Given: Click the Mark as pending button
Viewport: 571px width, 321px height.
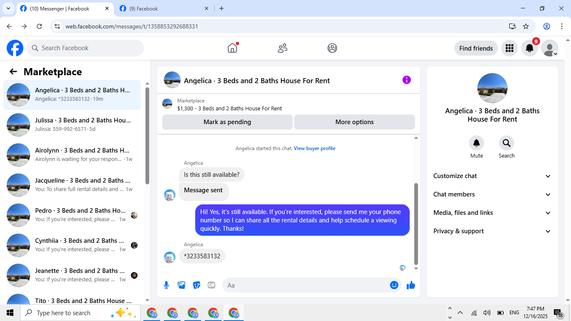Looking at the screenshot, I should tap(227, 122).
